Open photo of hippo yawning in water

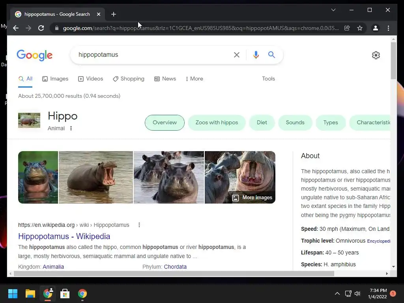coord(96,177)
